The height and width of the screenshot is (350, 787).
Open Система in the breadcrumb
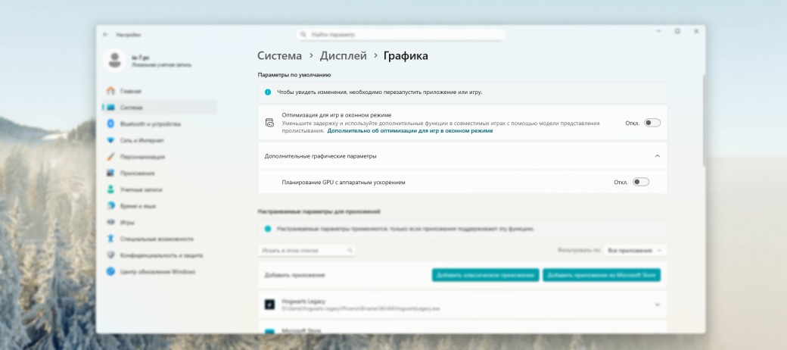click(x=279, y=56)
